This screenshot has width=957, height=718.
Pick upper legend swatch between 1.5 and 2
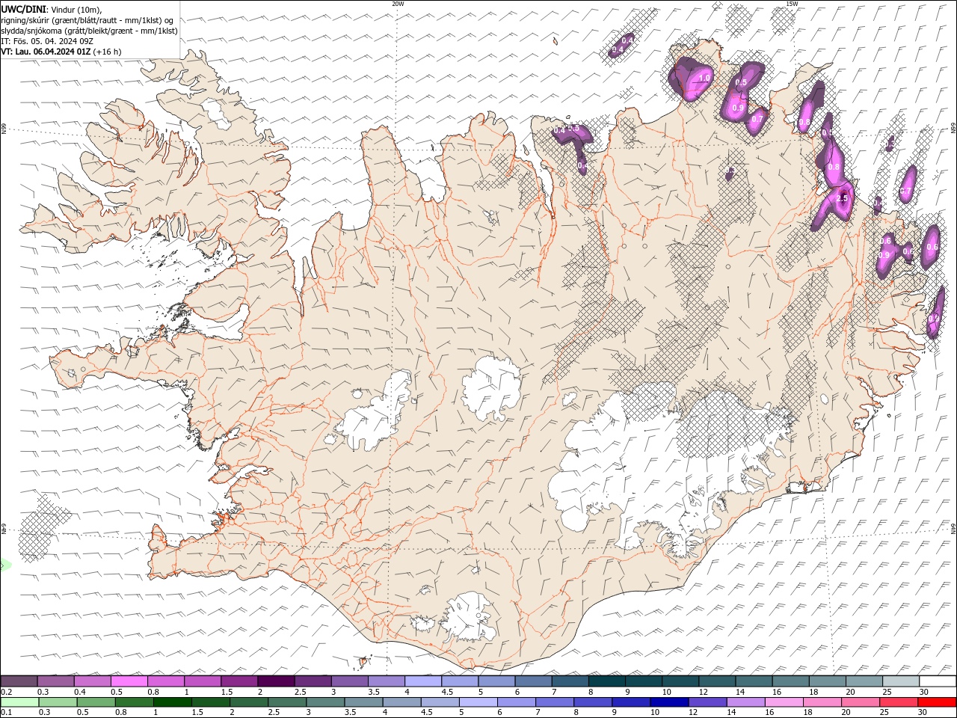pyautogui.click(x=239, y=681)
